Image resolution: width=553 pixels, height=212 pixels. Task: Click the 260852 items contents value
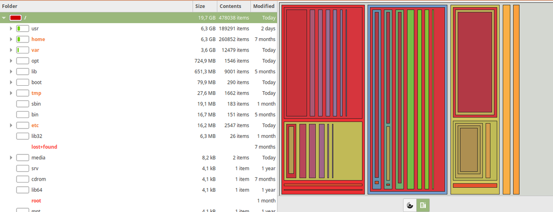click(x=234, y=39)
